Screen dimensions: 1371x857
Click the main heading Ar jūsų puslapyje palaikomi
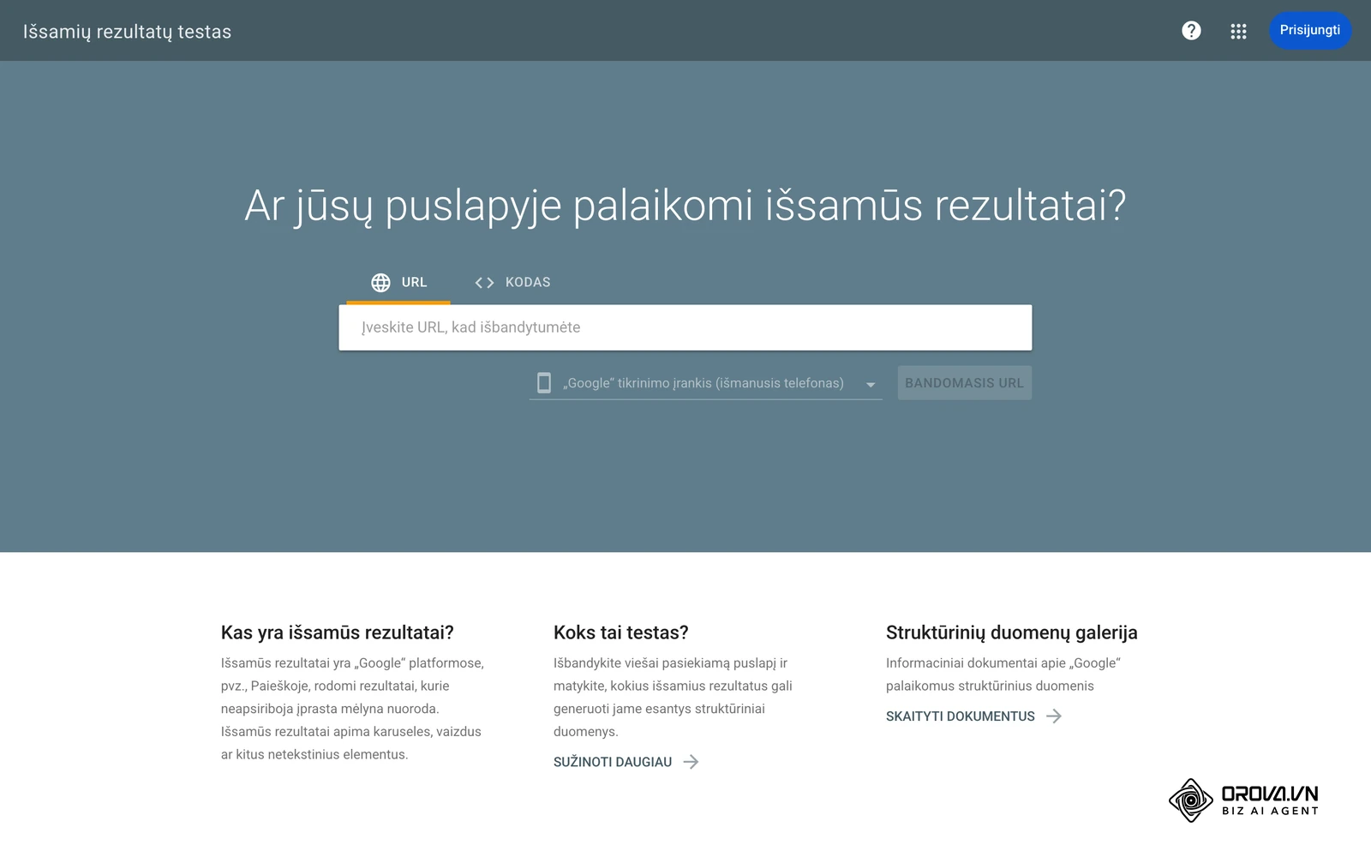coord(685,206)
